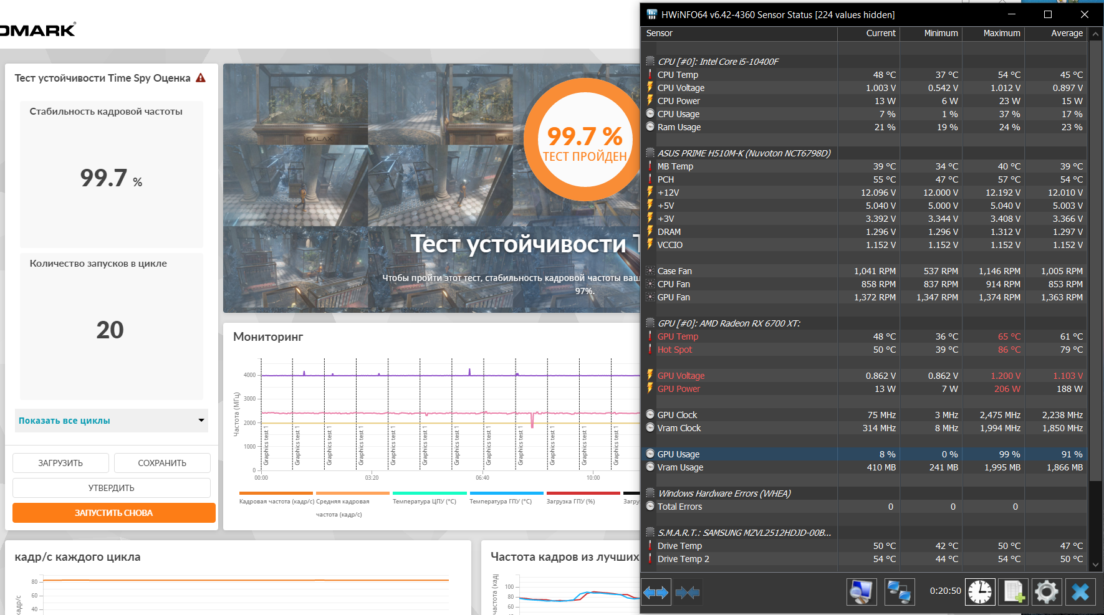Select the 'DRAM' voltage row

coord(864,232)
